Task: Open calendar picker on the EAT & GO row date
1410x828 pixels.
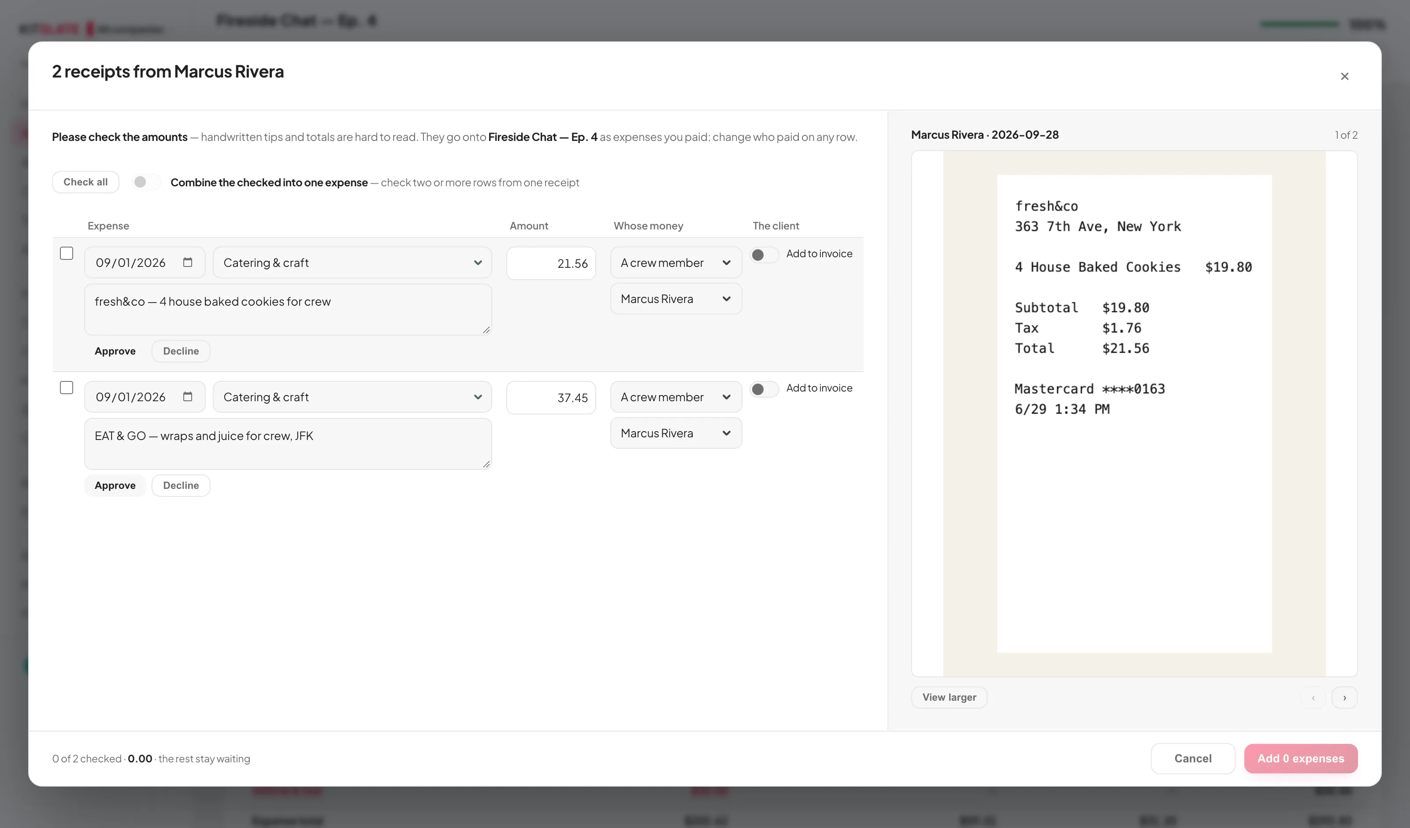Action: tap(187, 397)
